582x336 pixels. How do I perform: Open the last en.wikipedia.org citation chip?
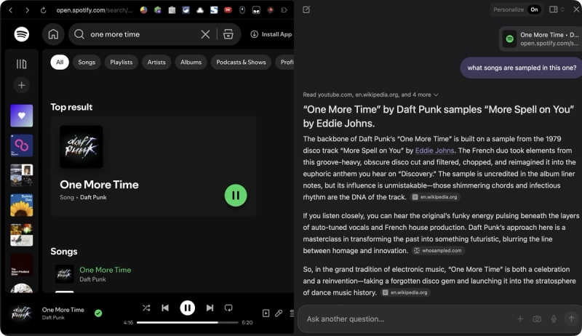click(x=405, y=292)
